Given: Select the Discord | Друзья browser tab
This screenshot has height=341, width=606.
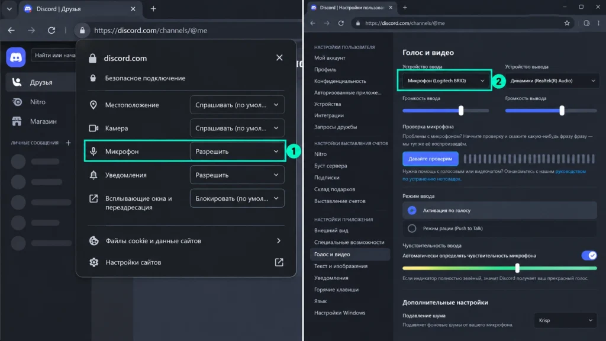Looking at the screenshot, I should tap(80, 8).
